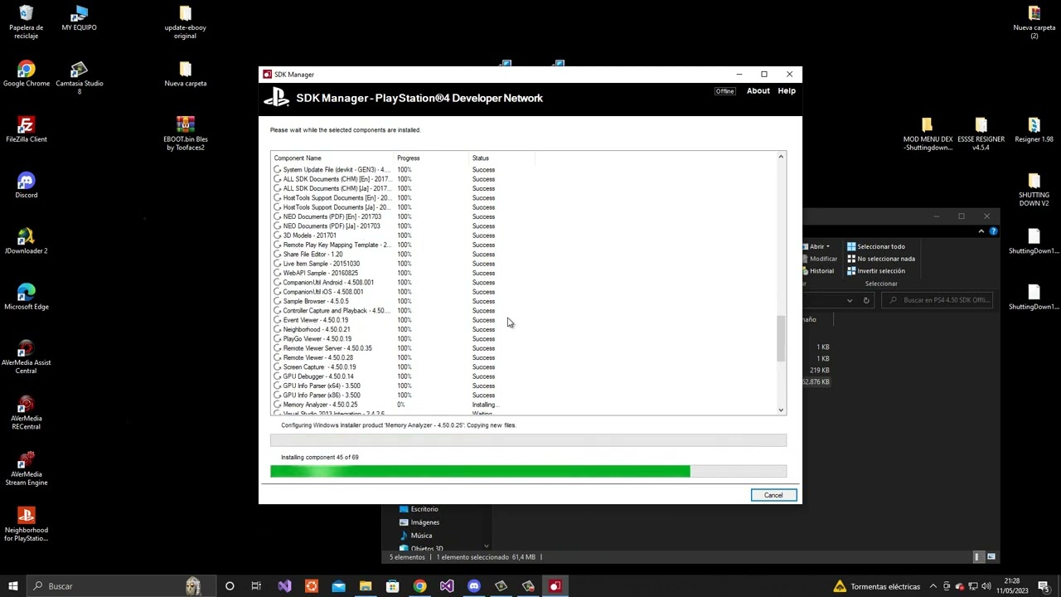The image size is (1061, 597).
Task: Click Historial in Explorer ribbon
Action: (x=819, y=271)
